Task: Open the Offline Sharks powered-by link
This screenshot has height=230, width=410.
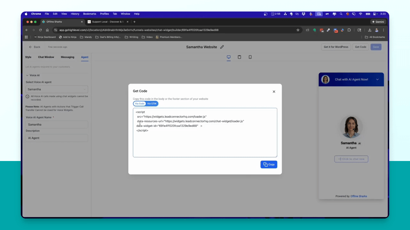Action: point(359,196)
